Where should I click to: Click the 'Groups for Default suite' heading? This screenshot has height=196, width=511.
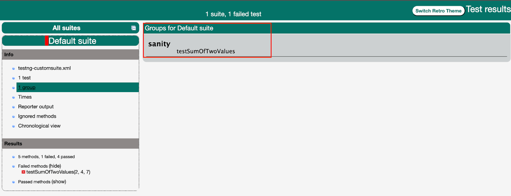point(179,28)
